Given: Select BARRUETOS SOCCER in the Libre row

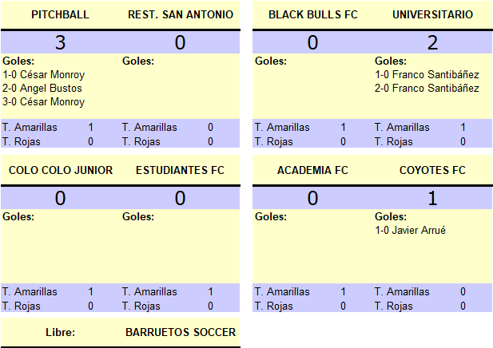Looking at the screenshot, I should tap(181, 332).
